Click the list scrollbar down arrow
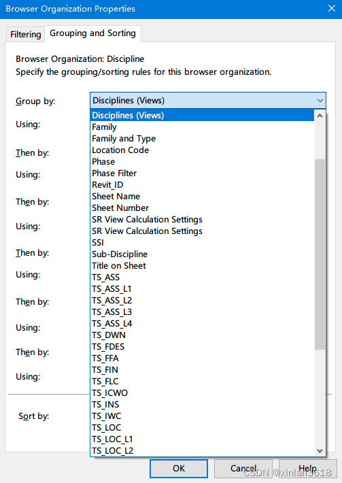 tap(320, 451)
